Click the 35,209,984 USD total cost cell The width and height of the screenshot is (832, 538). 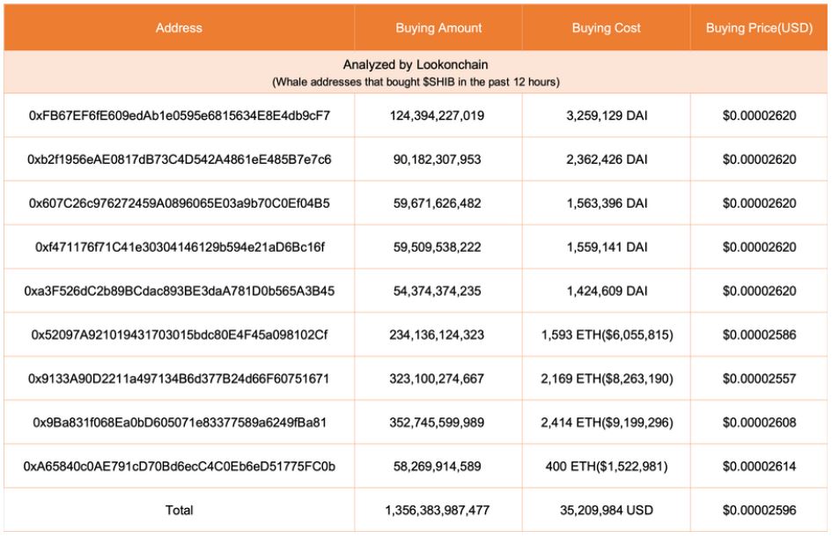click(607, 511)
